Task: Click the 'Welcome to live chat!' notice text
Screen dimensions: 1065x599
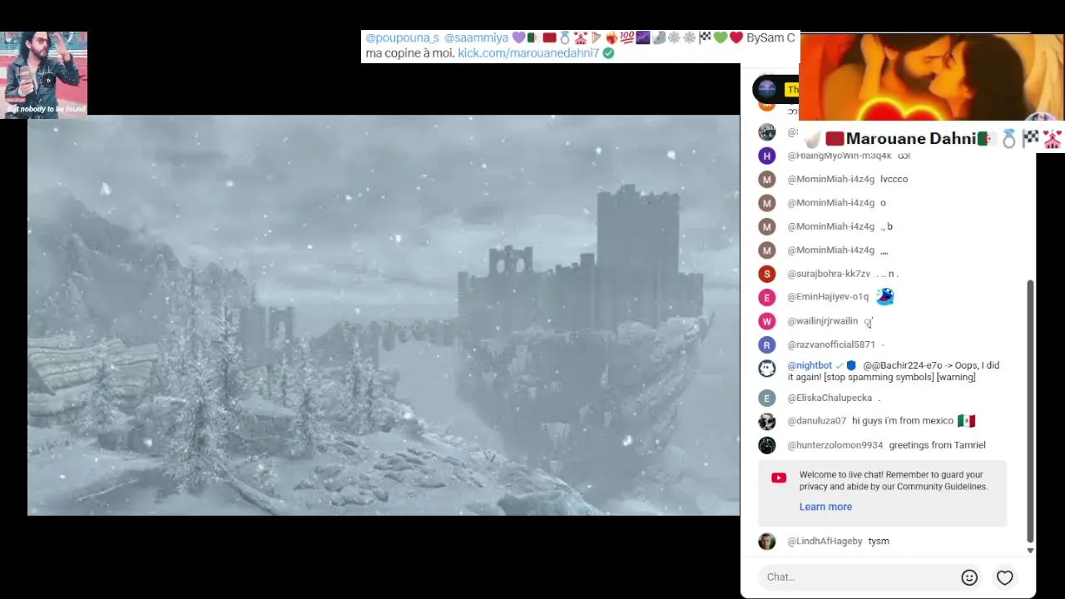Action: coord(893,481)
